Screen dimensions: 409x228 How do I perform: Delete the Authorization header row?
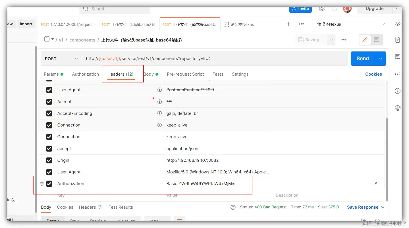376,183
